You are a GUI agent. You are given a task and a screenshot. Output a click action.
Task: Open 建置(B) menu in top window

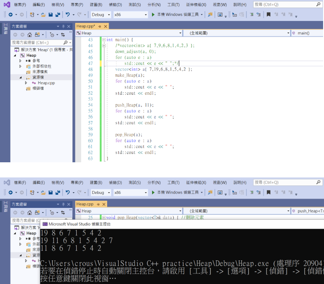coord(96,4)
